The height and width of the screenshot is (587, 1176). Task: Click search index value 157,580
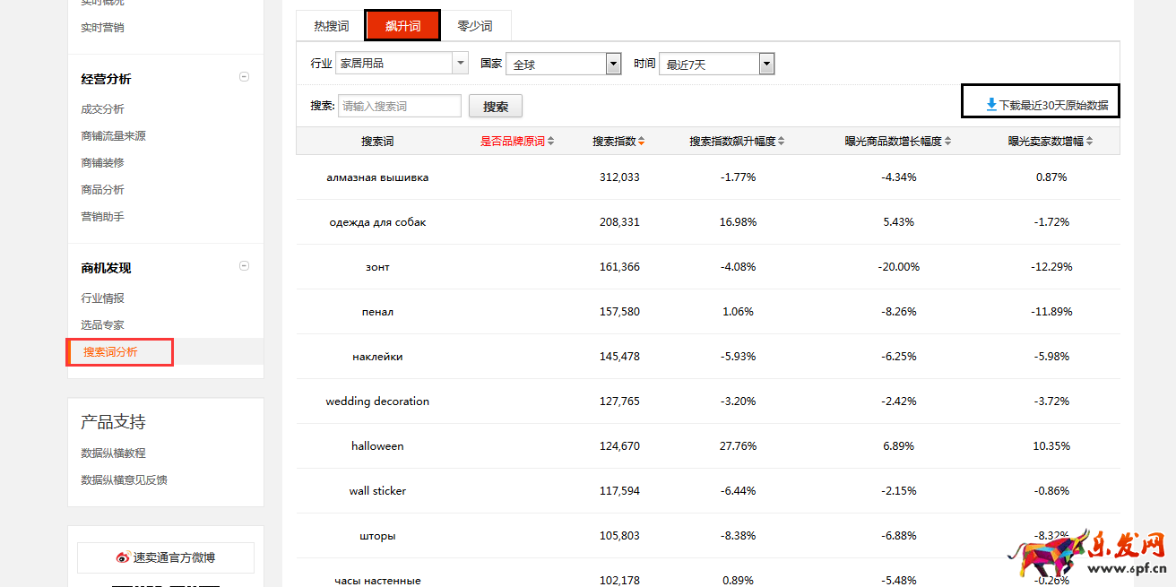click(619, 312)
